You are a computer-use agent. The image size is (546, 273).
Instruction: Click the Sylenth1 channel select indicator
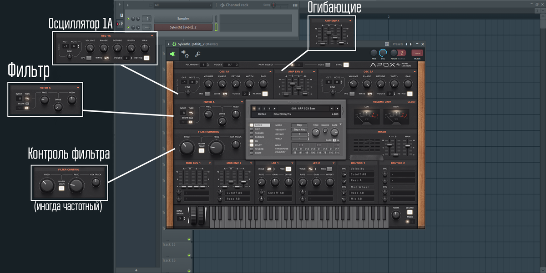[x=216, y=27]
